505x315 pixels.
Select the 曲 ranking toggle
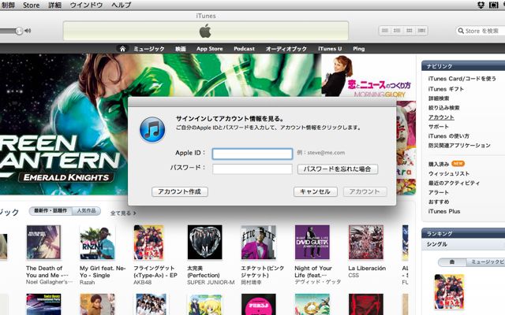[452, 262]
